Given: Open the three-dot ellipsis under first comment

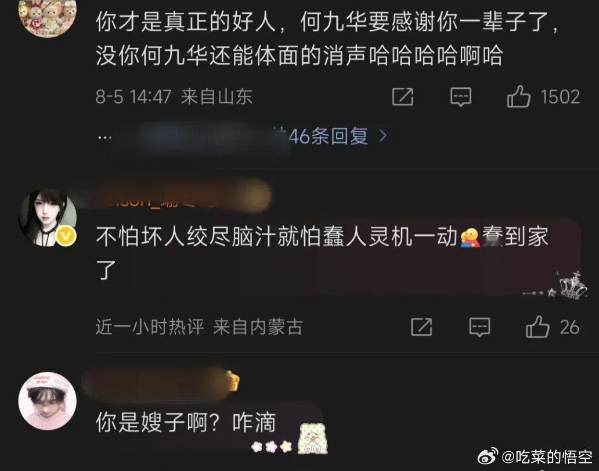Looking at the screenshot, I should point(104,137).
